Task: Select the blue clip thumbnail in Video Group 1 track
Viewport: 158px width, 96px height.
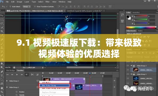Action: [x=79, y=87]
